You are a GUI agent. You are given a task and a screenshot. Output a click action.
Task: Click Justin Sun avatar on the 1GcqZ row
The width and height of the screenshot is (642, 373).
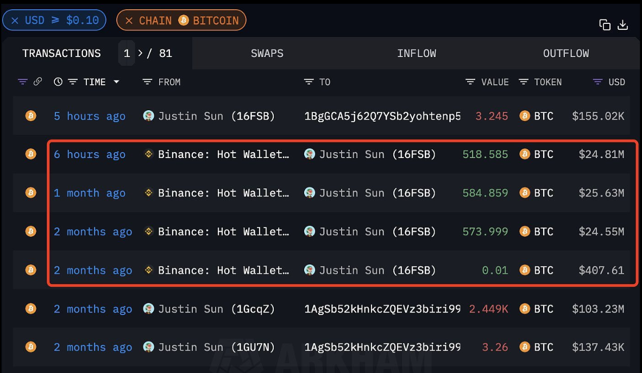(148, 309)
